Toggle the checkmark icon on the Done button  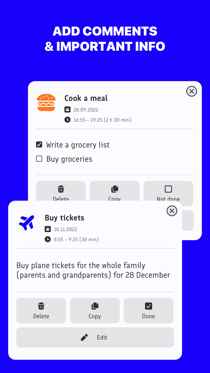point(148,306)
